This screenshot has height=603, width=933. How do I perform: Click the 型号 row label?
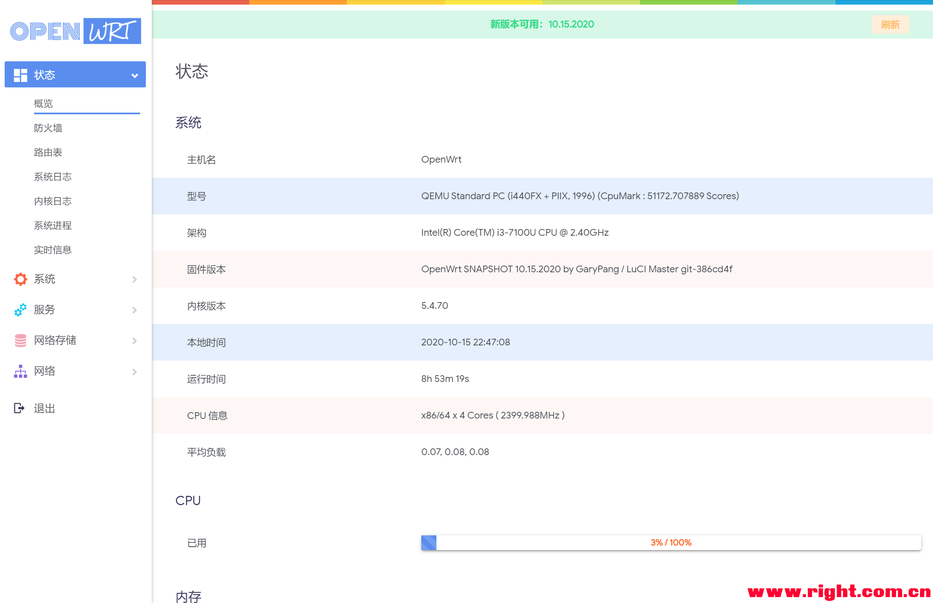(197, 196)
